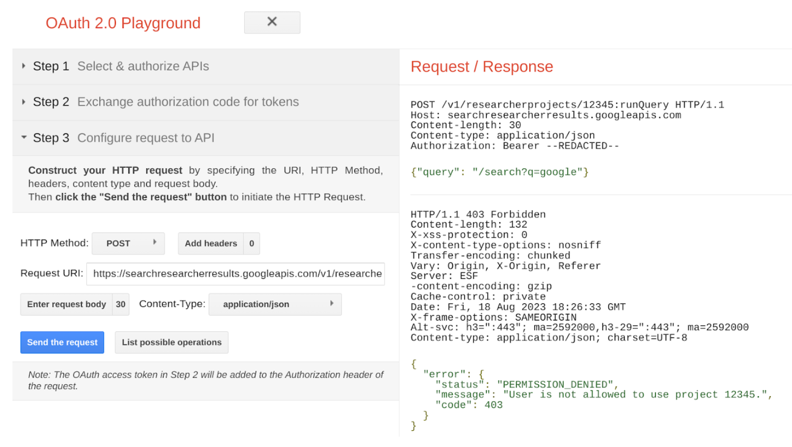The width and height of the screenshot is (792, 447).
Task: Click the Cache-control: private header line
Action: click(478, 297)
